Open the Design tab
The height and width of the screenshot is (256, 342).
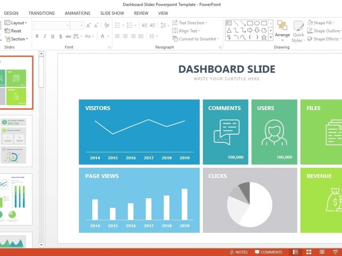(x=11, y=13)
